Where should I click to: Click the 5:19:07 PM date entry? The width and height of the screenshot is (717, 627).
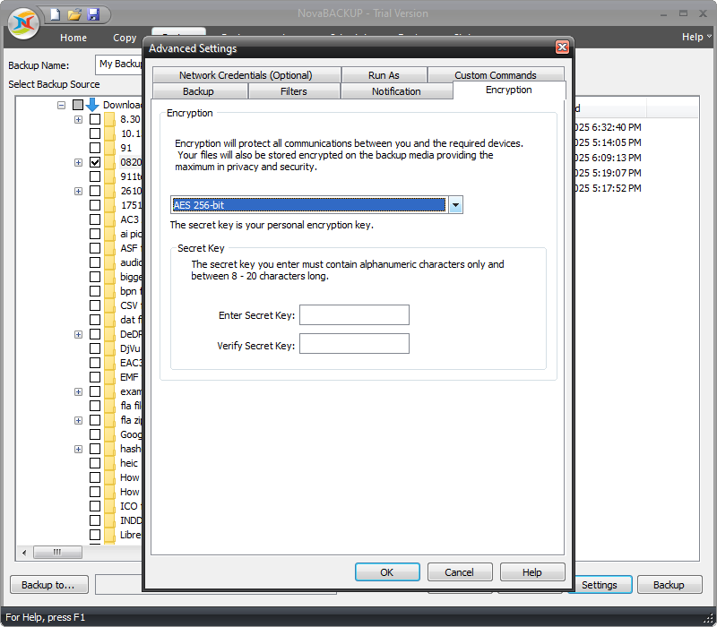tap(608, 173)
